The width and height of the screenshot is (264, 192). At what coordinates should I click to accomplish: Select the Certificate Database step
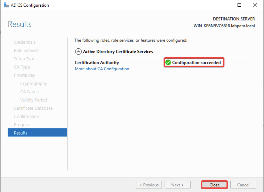click(x=33, y=108)
